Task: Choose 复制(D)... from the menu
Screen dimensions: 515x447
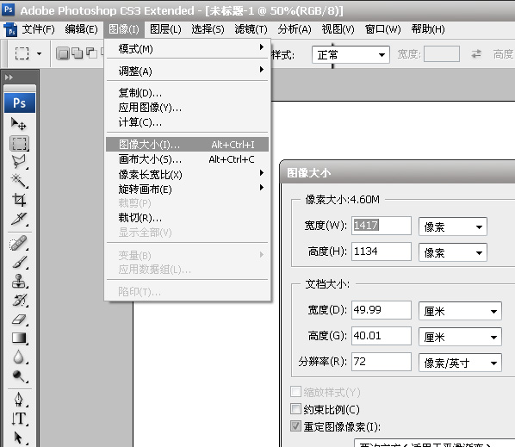Action: point(187,93)
